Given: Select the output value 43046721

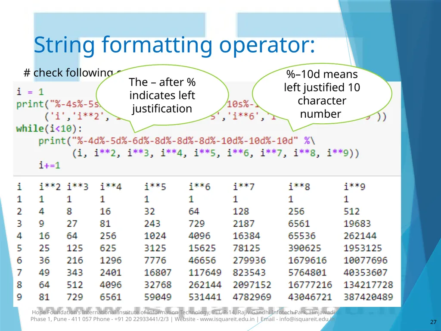Looking at the screenshot, I should coord(310,297).
